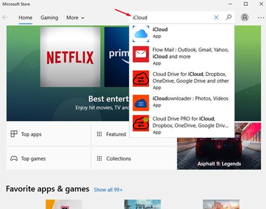Clear the search box with X
266x209 pixels.
pyautogui.click(x=216, y=18)
